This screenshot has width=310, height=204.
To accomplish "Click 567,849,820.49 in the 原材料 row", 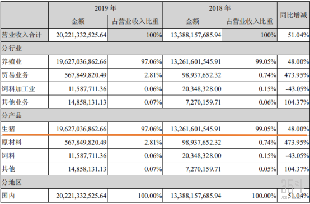I will pos(86,142).
